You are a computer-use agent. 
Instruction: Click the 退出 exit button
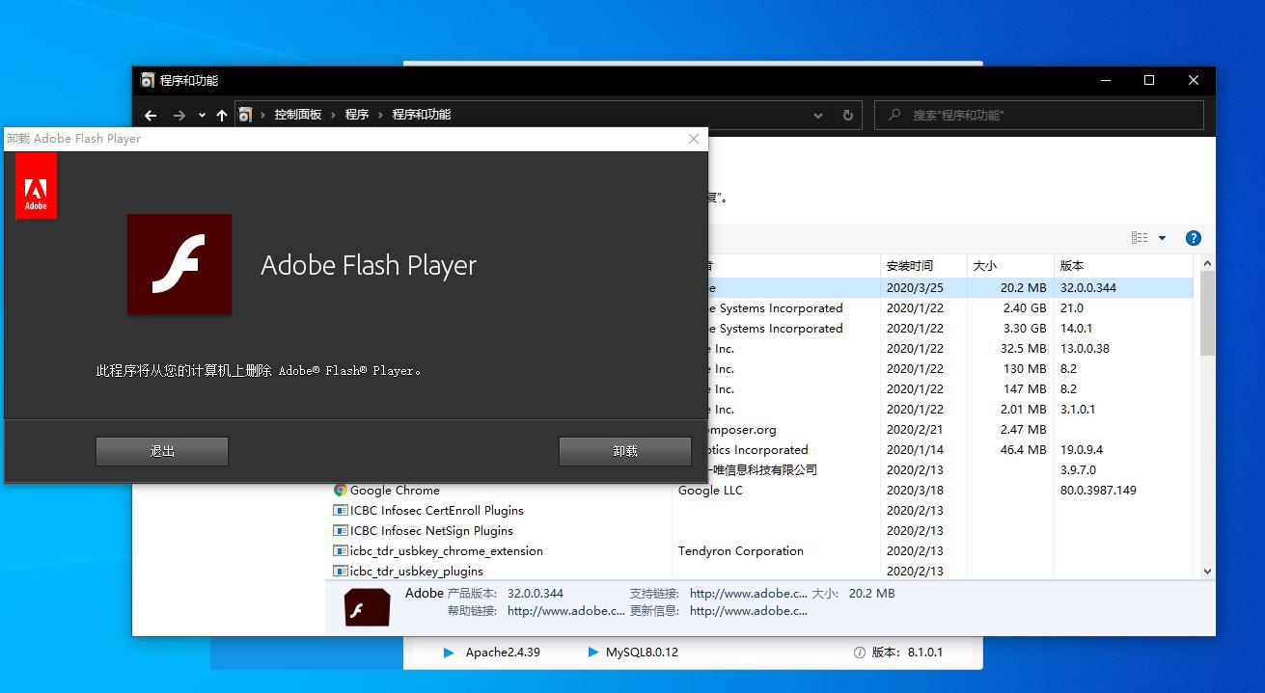(162, 451)
